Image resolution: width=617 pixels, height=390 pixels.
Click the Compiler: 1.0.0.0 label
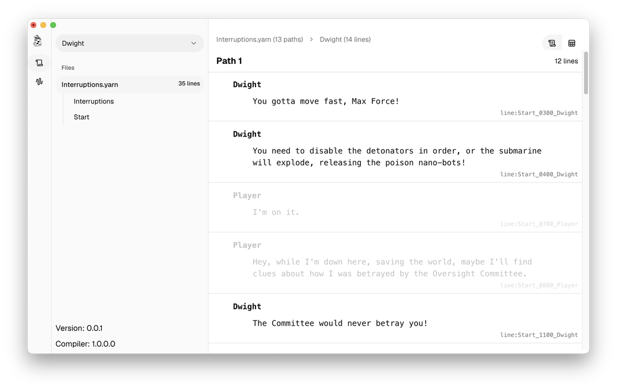pos(85,344)
